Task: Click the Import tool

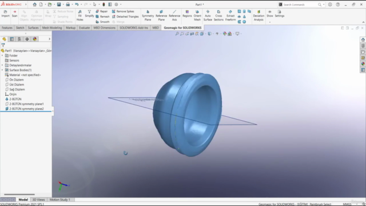Action: click(x=5, y=14)
